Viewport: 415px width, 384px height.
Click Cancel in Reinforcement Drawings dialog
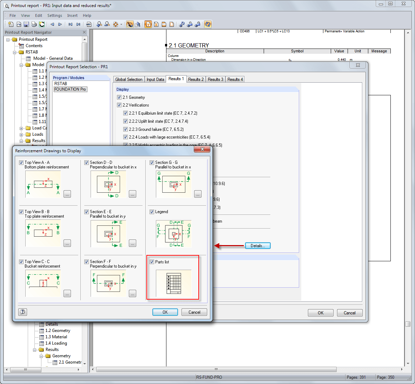click(x=194, y=312)
